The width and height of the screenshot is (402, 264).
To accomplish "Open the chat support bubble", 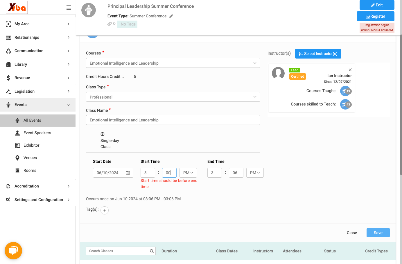I will pos(13,251).
